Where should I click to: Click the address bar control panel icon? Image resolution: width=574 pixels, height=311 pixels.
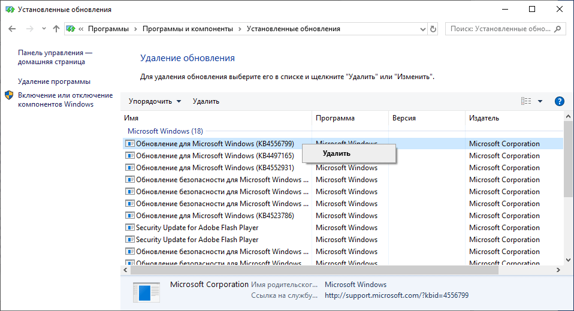(71, 29)
